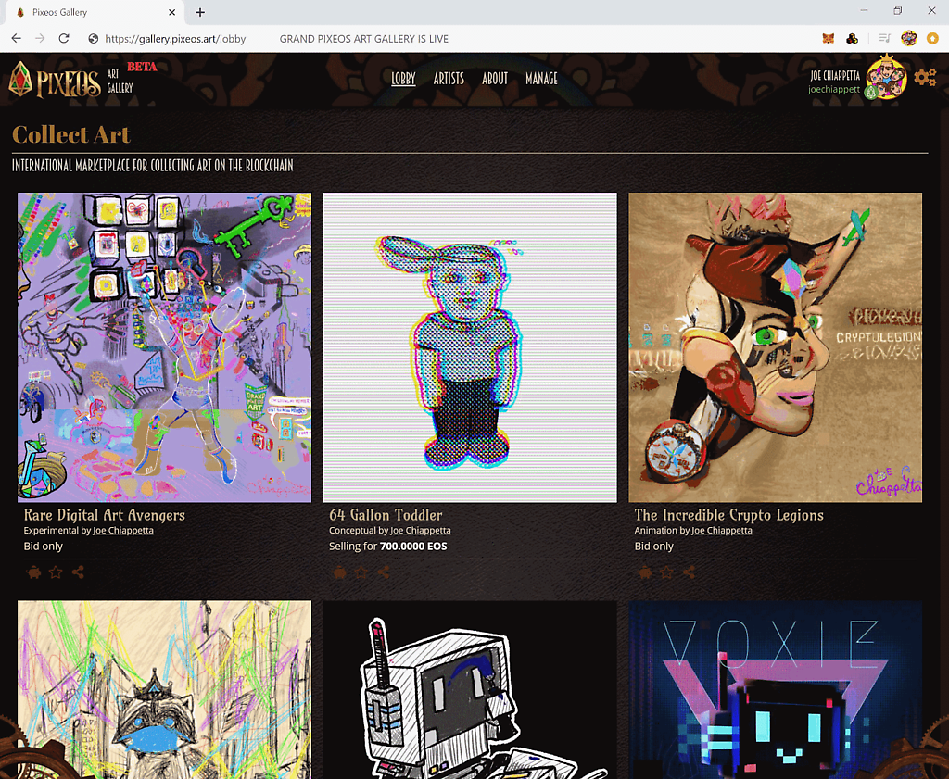Open the browser media control icon
Image resolution: width=949 pixels, height=779 pixels.
(884, 39)
